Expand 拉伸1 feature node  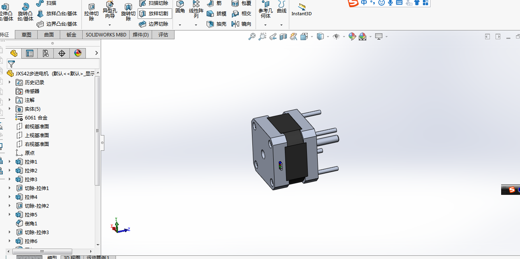10,162
